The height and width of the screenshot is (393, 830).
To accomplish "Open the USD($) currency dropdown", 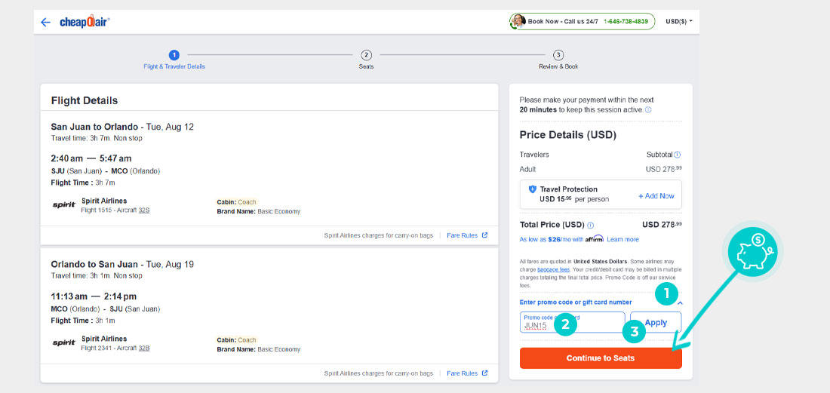I will 679,22.
